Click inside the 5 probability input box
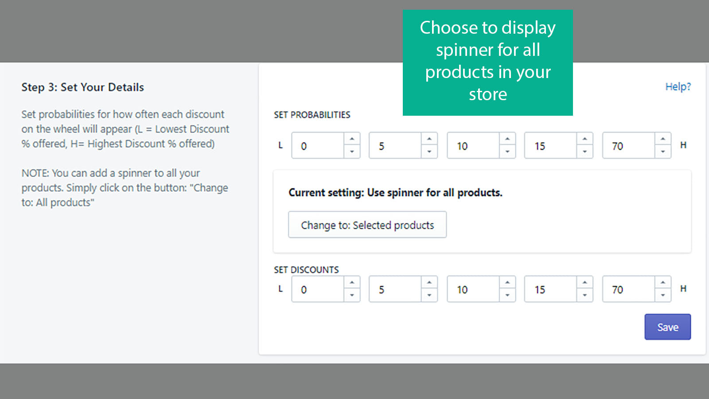The width and height of the screenshot is (709, 399). [x=394, y=145]
